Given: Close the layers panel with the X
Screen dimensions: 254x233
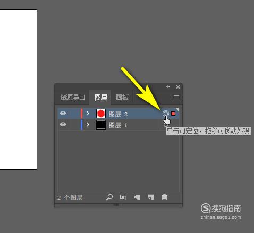Looking at the screenshot, I should coord(178,87).
